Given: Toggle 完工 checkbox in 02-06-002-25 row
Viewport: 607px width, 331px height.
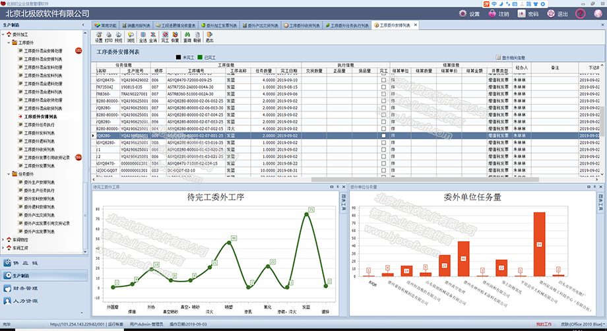Looking at the screenshot, I should [383, 101].
